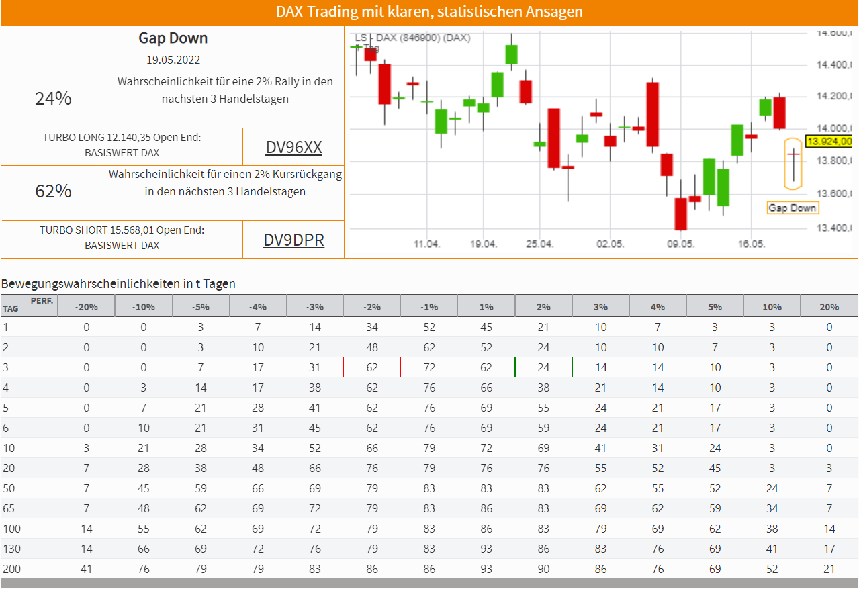Click the orange DAX-Trading banner headline
Viewport: 859px width, 589px height.
click(x=429, y=12)
